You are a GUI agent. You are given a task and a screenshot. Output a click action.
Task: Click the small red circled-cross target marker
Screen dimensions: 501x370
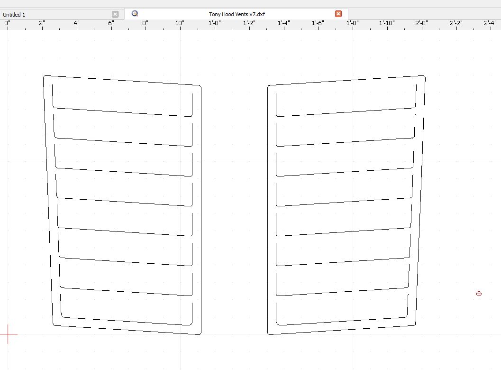pyautogui.click(x=479, y=294)
